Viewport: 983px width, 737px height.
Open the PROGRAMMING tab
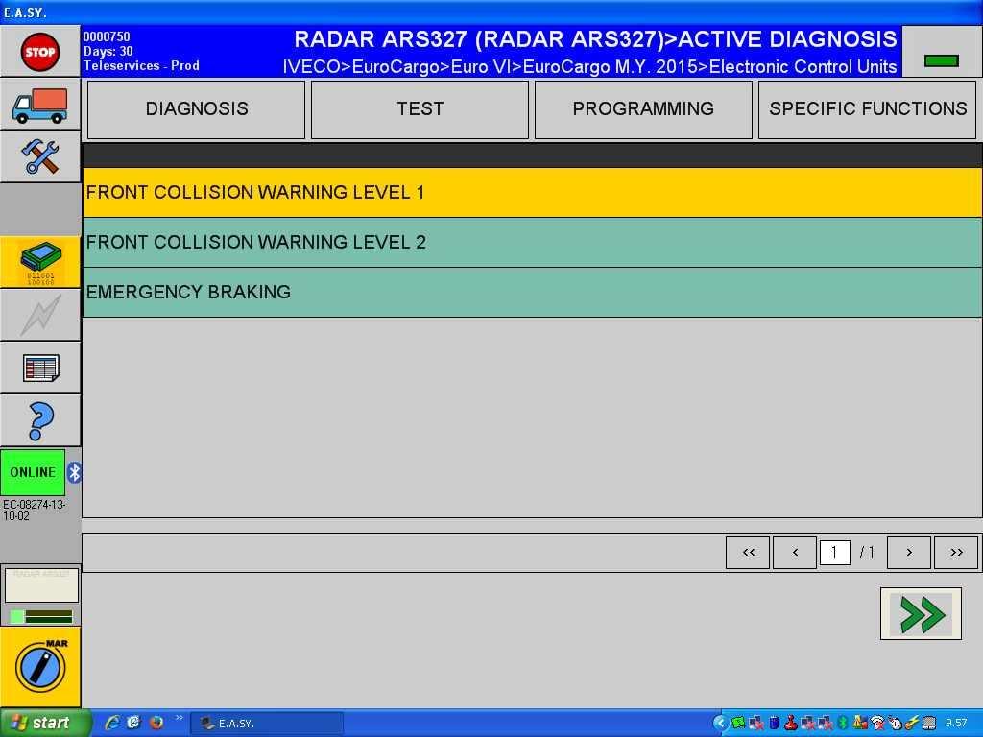[x=643, y=109]
